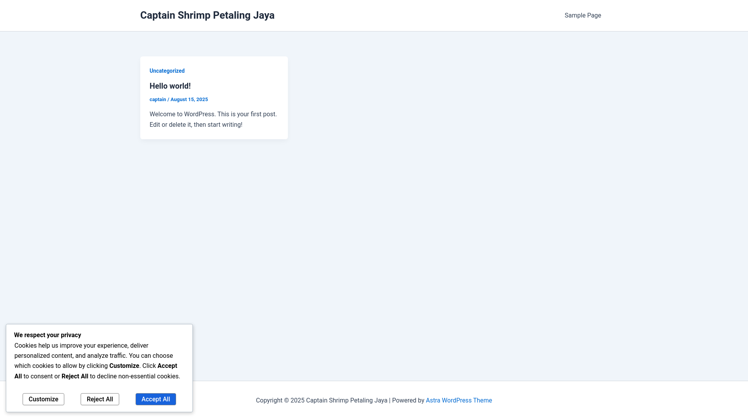Open the Hello world! post title

click(170, 86)
